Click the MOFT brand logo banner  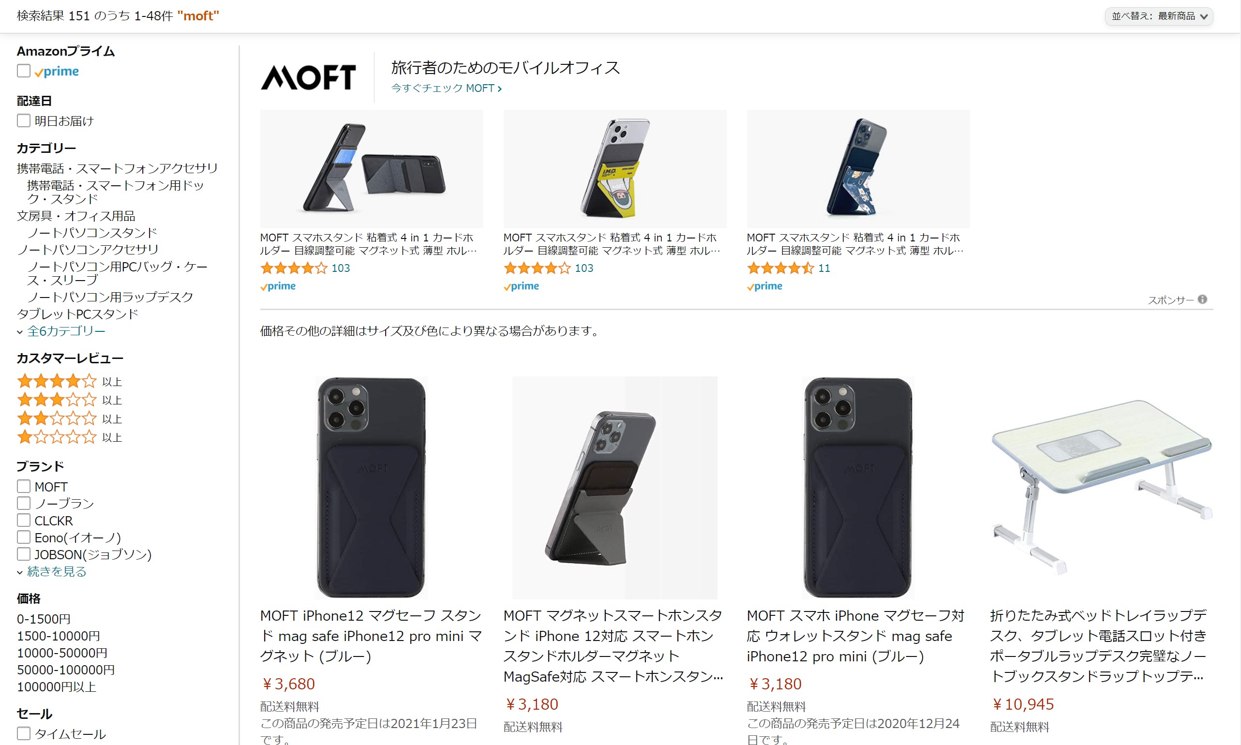(308, 77)
